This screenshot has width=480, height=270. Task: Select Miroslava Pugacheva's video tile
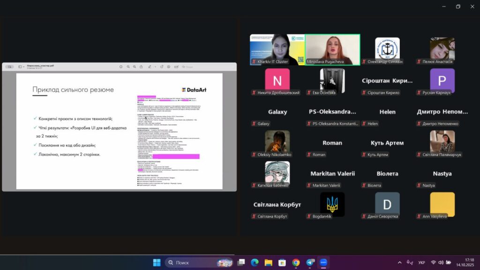tap(332, 50)
